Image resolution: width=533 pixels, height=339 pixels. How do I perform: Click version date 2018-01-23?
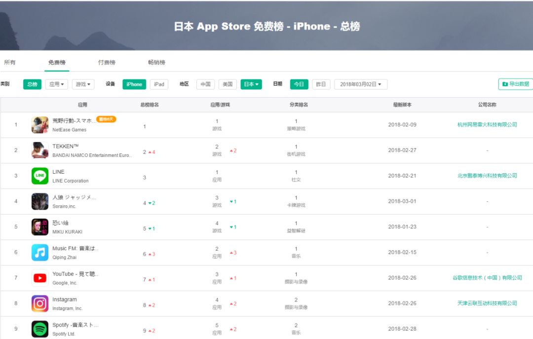point(402,227)
